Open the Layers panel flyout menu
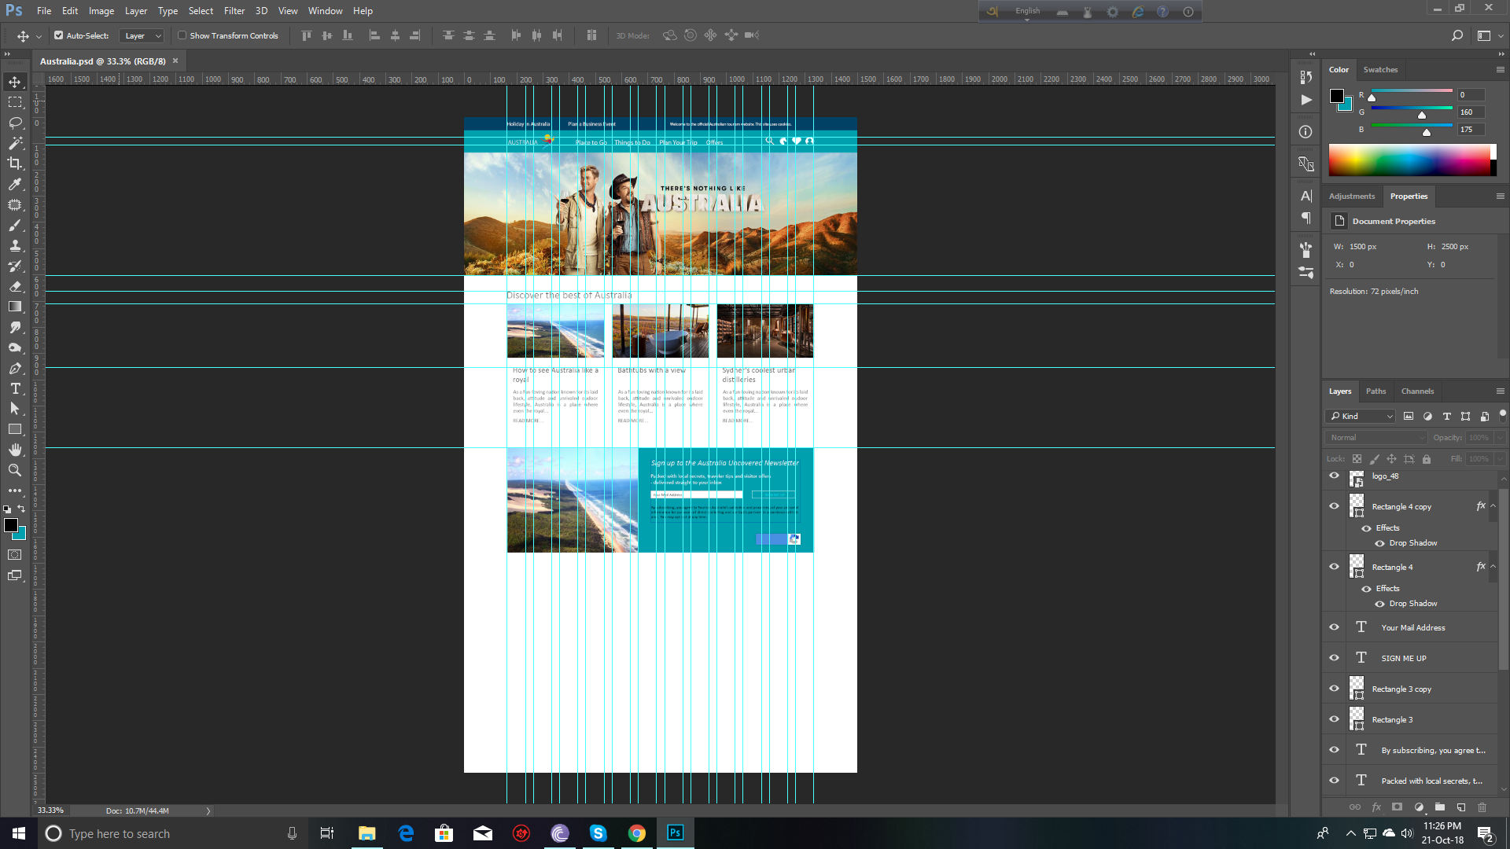The height and width of the screenshot is (849, 1510). pos(1500,391)
